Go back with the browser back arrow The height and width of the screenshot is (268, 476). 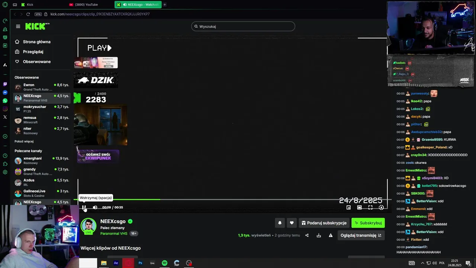[x=15, y=14]
